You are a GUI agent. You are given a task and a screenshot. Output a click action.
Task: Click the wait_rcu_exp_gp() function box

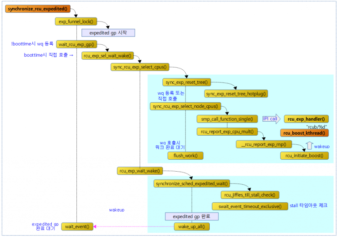click(x=76, y=45)
